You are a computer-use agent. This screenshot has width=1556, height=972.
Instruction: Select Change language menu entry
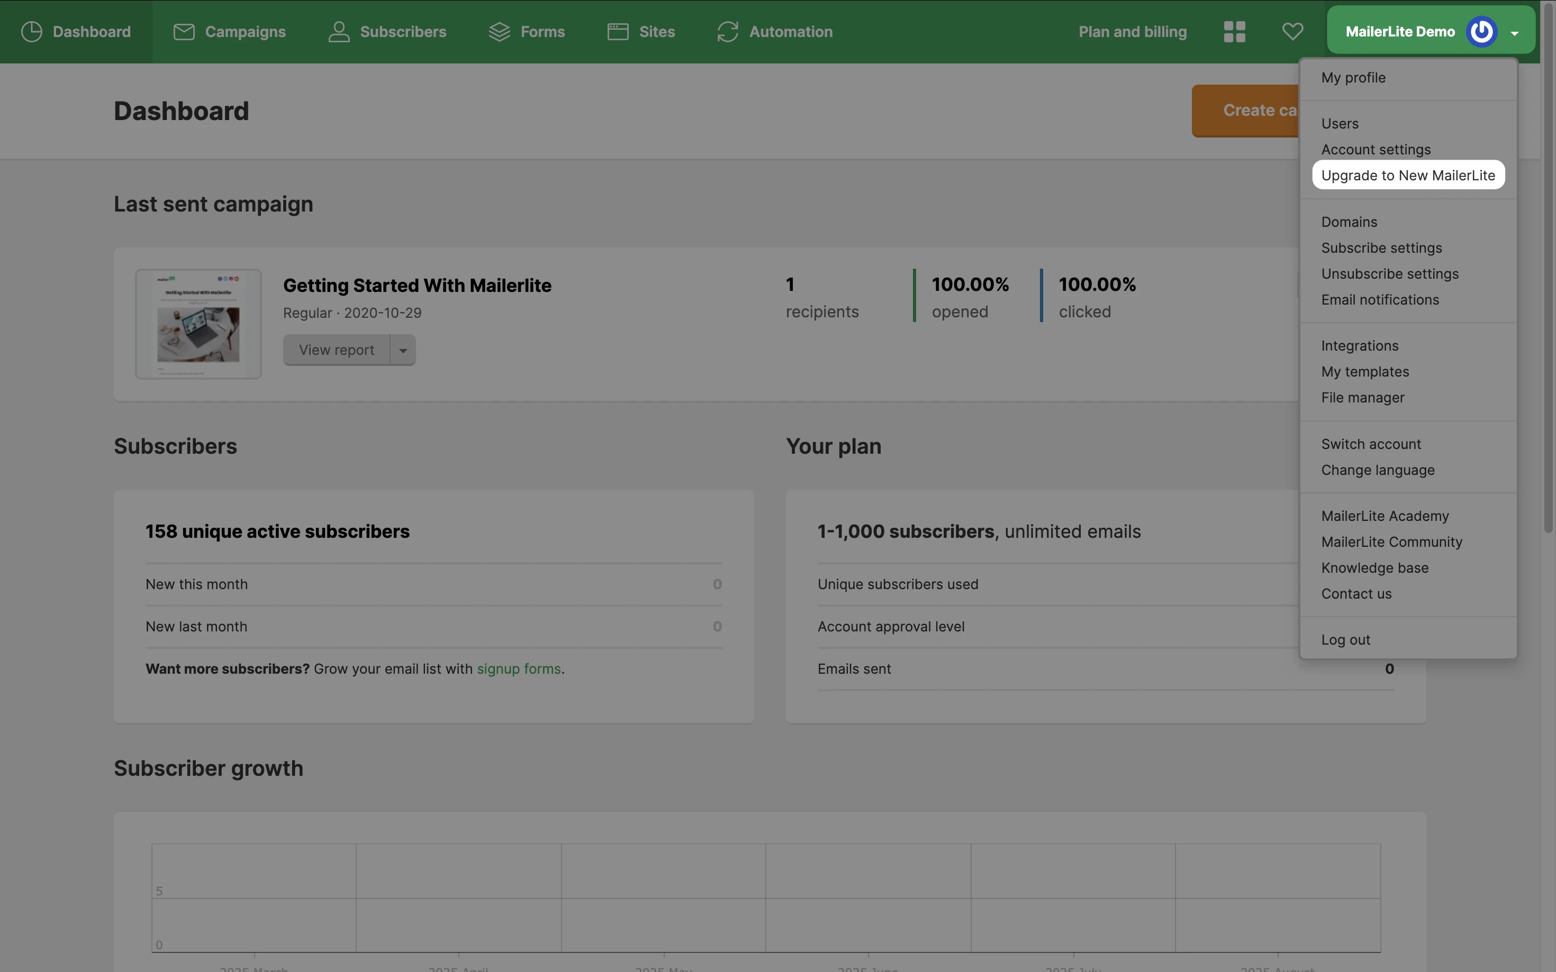coord(1377,470)
